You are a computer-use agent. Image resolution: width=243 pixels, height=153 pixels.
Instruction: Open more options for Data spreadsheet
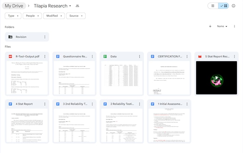click(x=139, y=56)
